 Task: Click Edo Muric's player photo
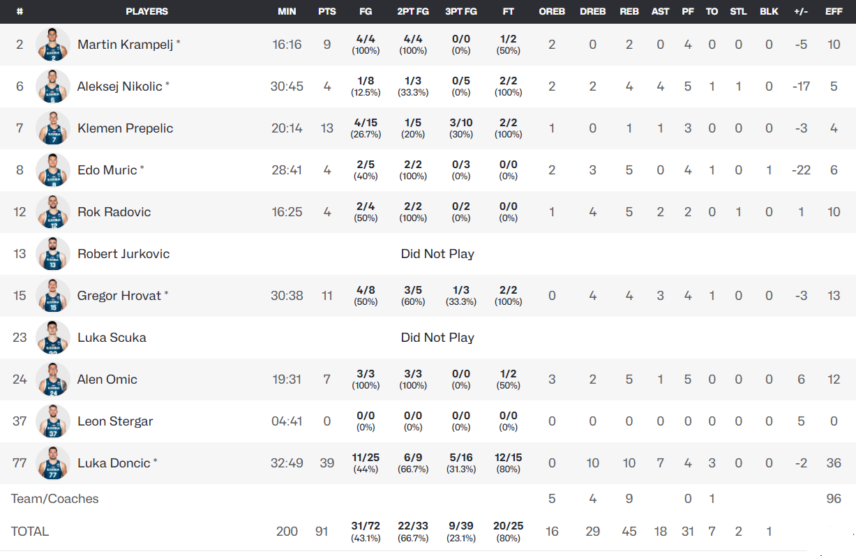pos(53,170)
